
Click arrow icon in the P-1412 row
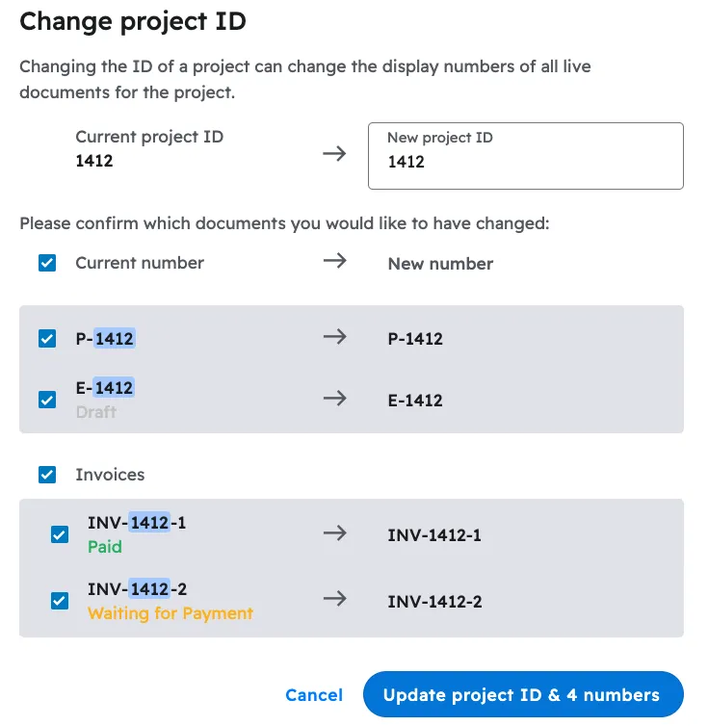click(334, 337)
